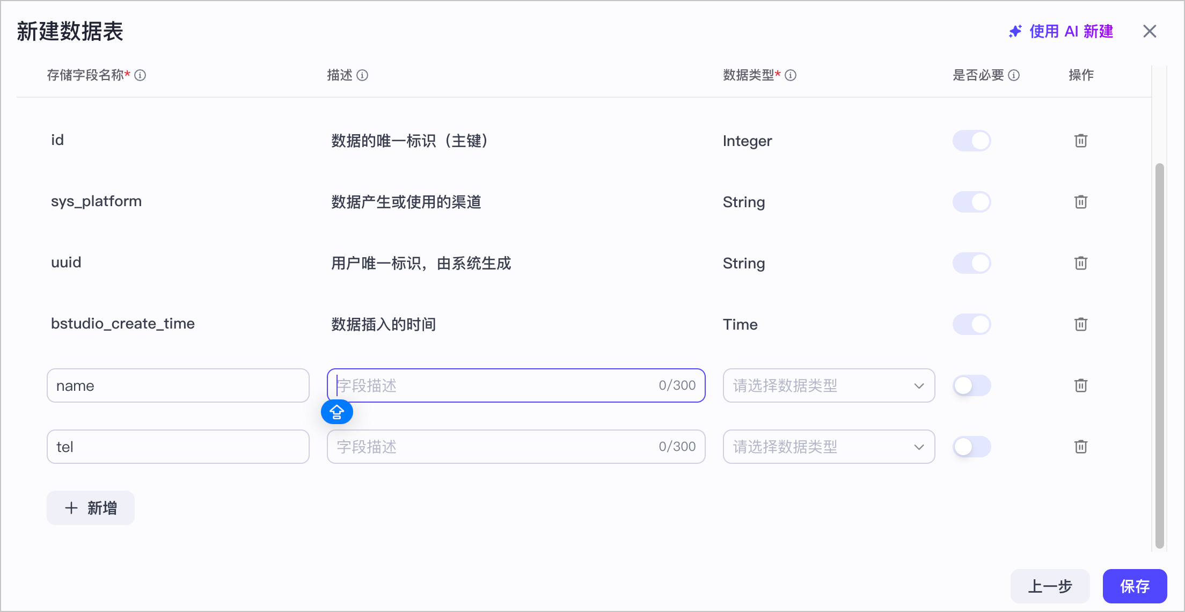
Task: Click 使用 AI 新建 link
Action: point(1061,32)
